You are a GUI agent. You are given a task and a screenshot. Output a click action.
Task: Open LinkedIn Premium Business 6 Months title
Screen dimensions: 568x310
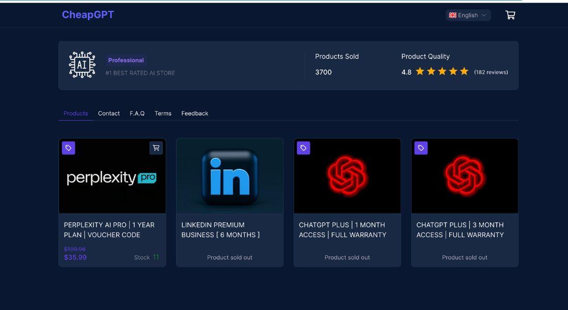click(x=220, y=230)
